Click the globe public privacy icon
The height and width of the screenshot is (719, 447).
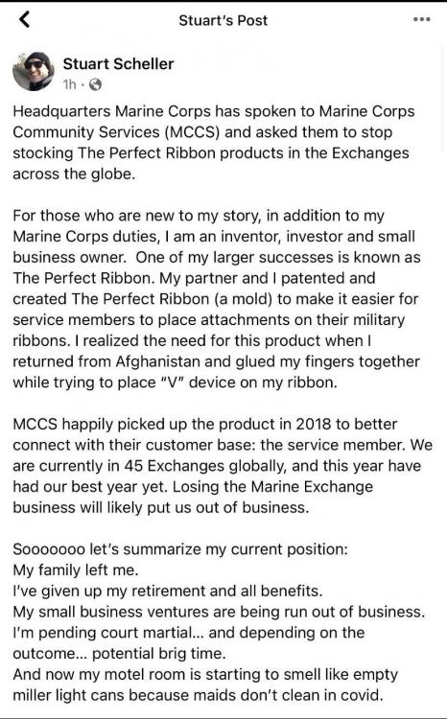pyautogui.click(x=95, y=84)
